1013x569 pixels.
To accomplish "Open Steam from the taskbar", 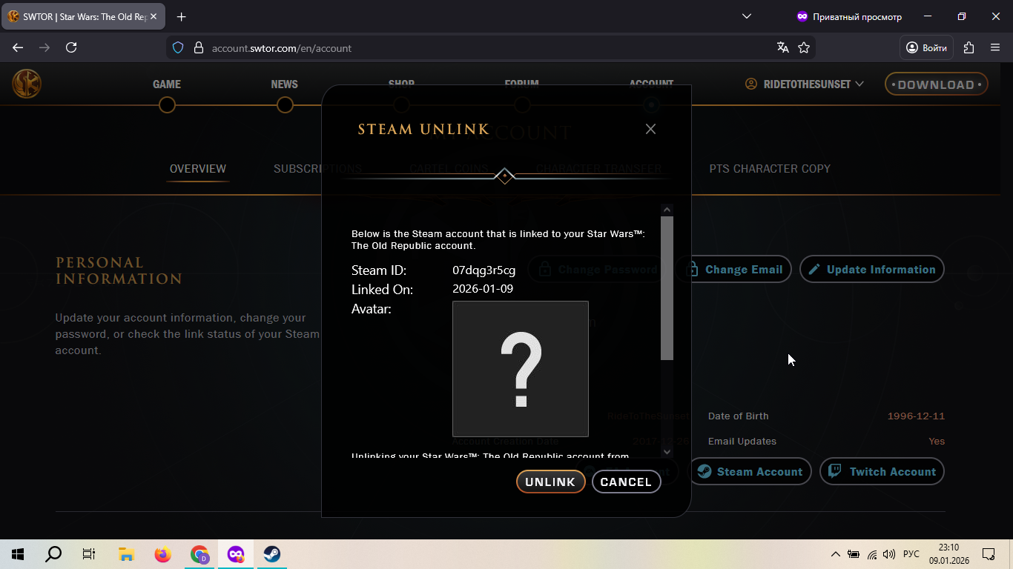I will tap(272, 554).
